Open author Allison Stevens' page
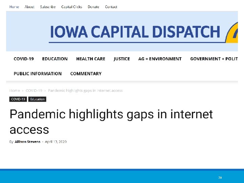Viewport: 244px width, 183px height. click(27, 142)
